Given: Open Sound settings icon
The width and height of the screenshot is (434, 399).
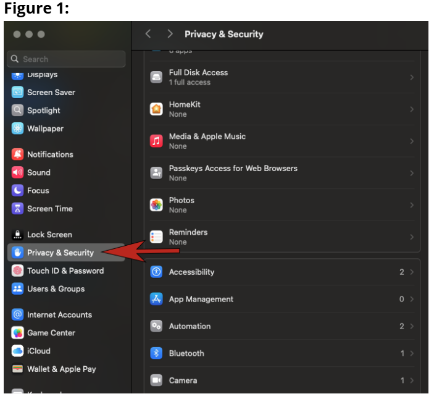Looking at the screenshot, I should 17,172.
